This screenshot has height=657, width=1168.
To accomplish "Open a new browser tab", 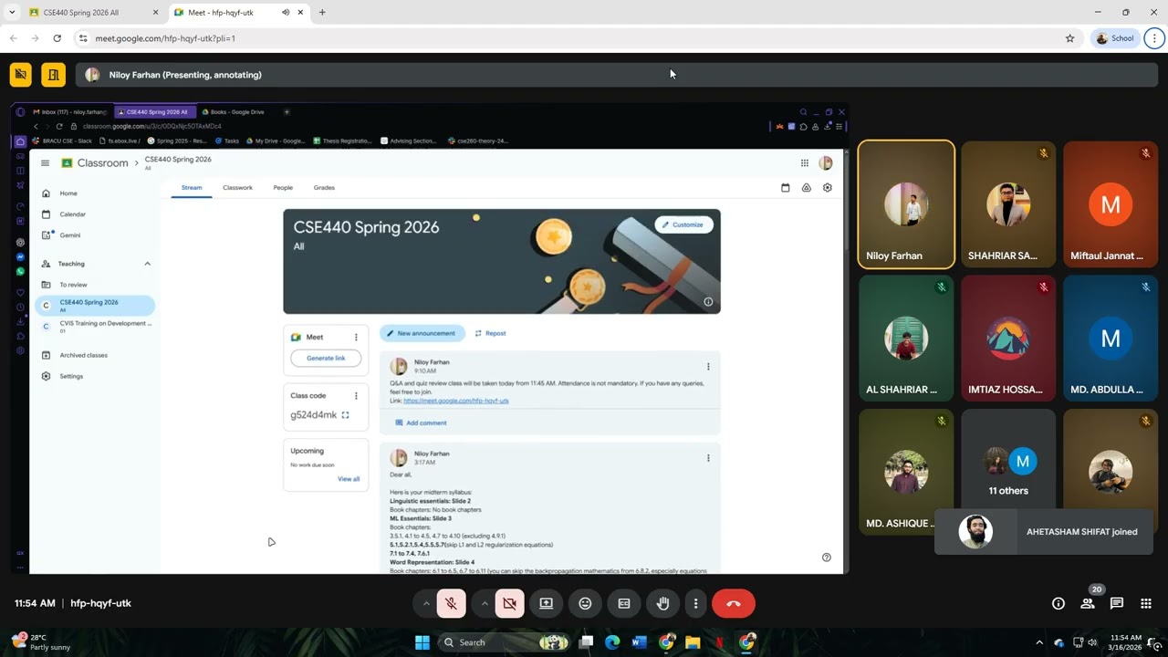I will 322,13.
